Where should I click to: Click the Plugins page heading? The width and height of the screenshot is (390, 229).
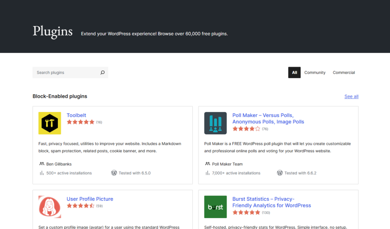[53, 32]
